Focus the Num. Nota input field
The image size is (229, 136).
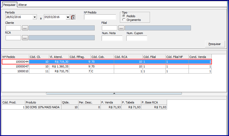112,38
